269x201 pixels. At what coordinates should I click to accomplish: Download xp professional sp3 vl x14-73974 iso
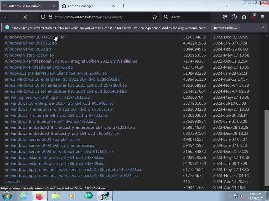click(74, 170)
